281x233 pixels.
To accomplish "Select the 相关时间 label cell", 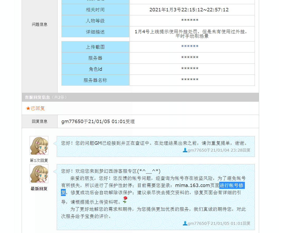I will click(x=95, y=10).
